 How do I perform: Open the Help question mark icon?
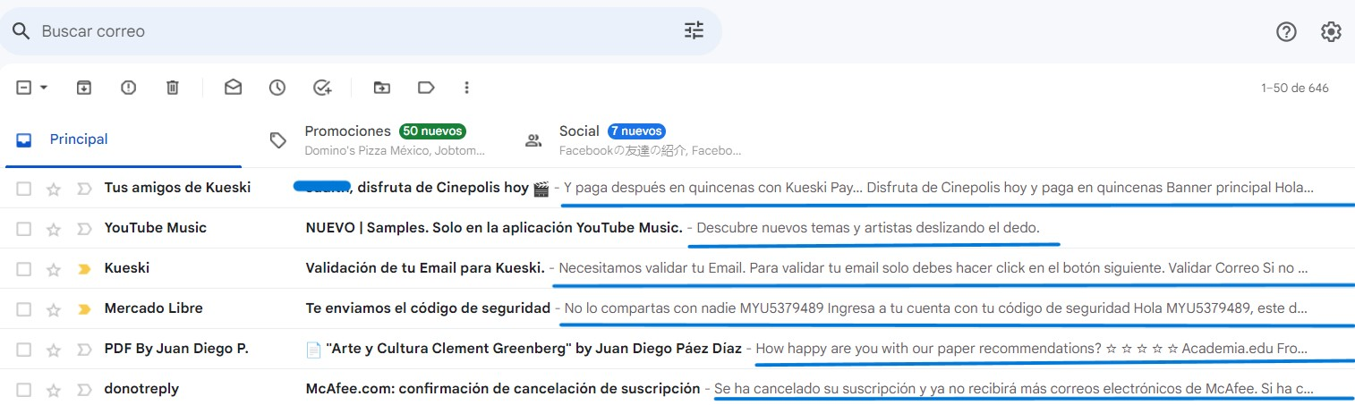(x=1286, y=32)
